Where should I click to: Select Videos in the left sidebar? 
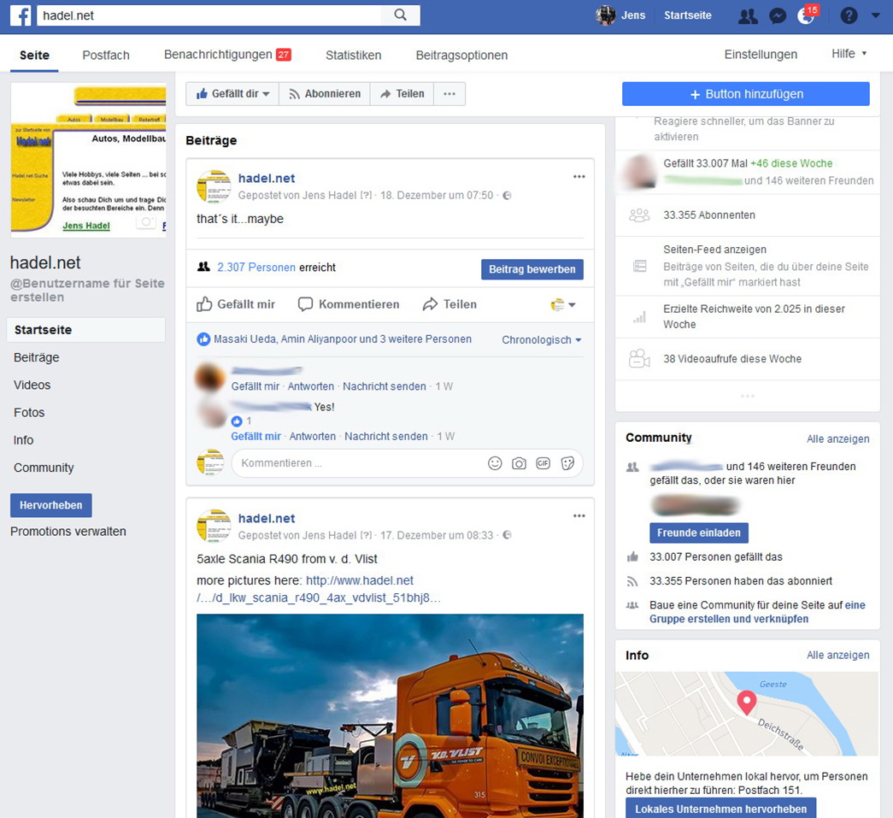[x=32, y=385]
